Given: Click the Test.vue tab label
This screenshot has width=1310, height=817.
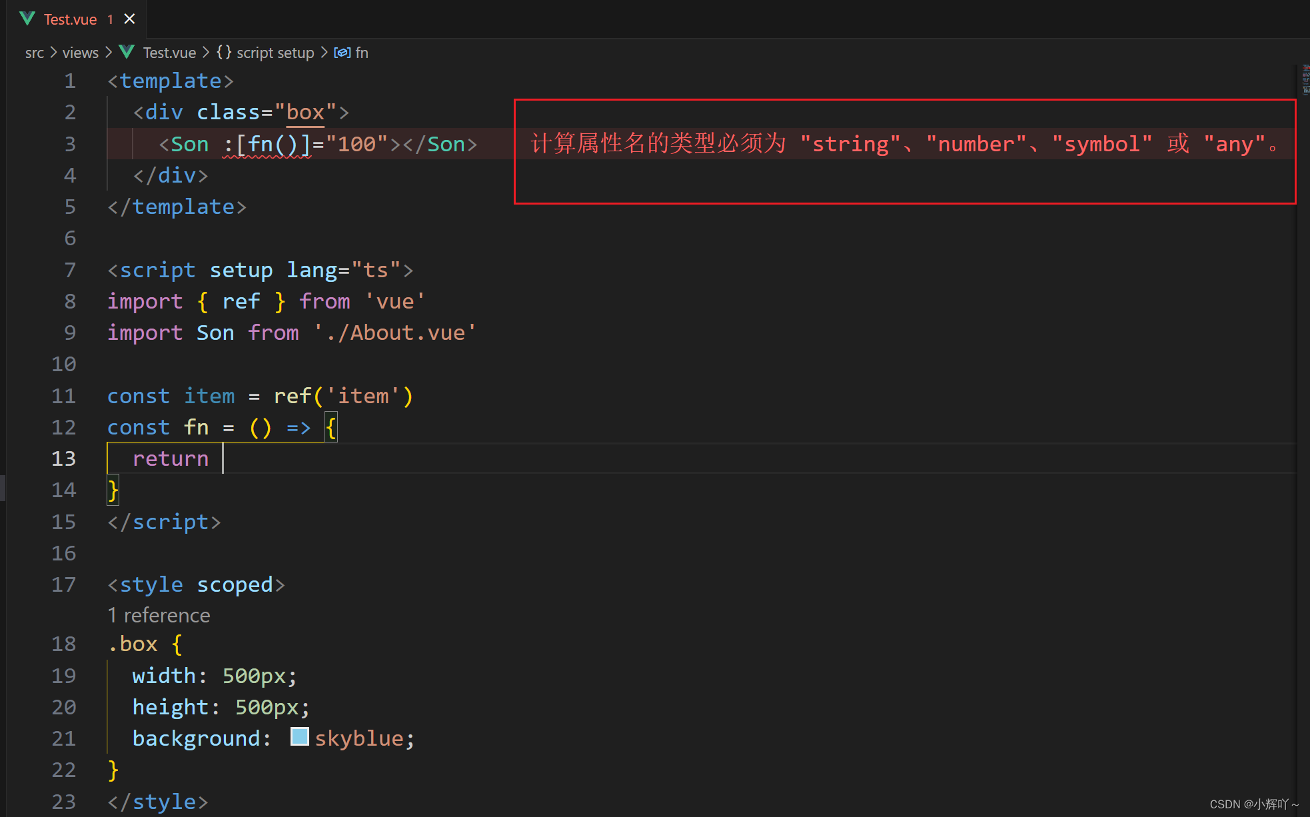Looking at the screenshot, I should pyautogui.click(x=71, y=17).
